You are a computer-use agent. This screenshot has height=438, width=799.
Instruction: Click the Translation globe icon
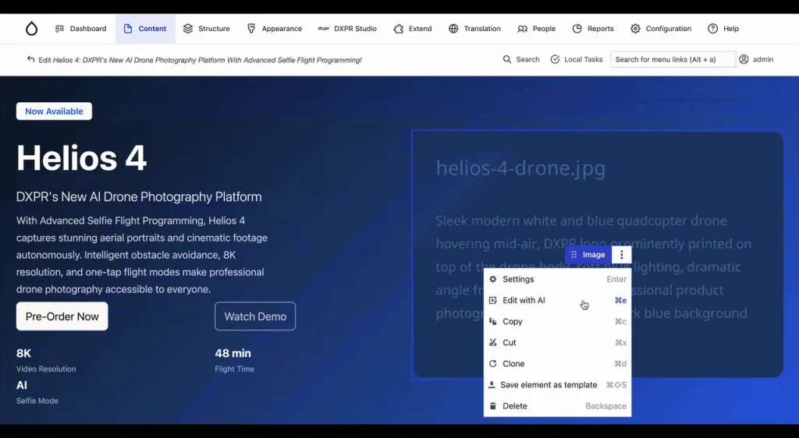coord(453,29)
